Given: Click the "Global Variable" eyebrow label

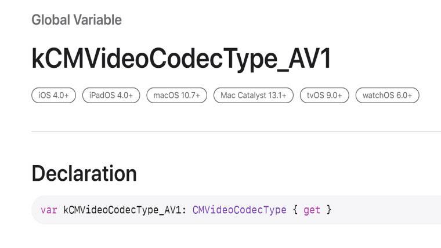Looking at the screenshot, I should coord(77,20).
